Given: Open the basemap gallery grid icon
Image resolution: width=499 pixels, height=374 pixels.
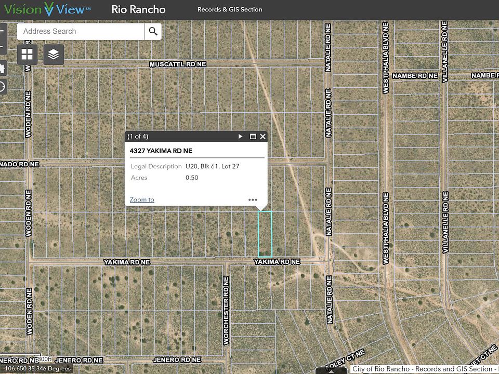Looking at the screenshot, I should (27, 55).
